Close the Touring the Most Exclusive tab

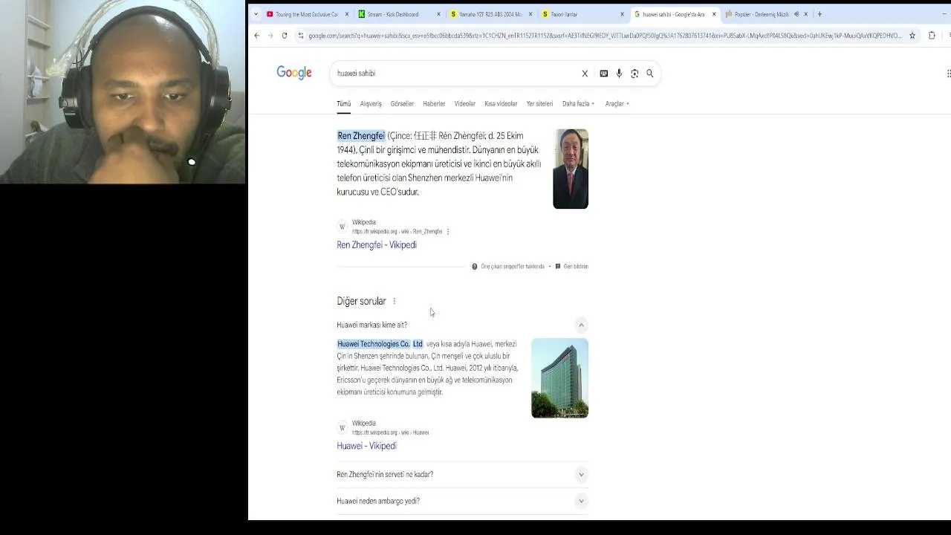click(x=347, y=14)
